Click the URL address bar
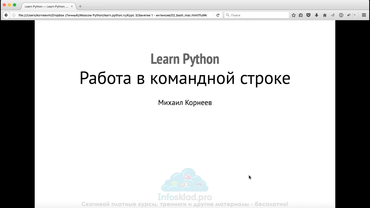The image size is (370, 208). pos(113,15)
